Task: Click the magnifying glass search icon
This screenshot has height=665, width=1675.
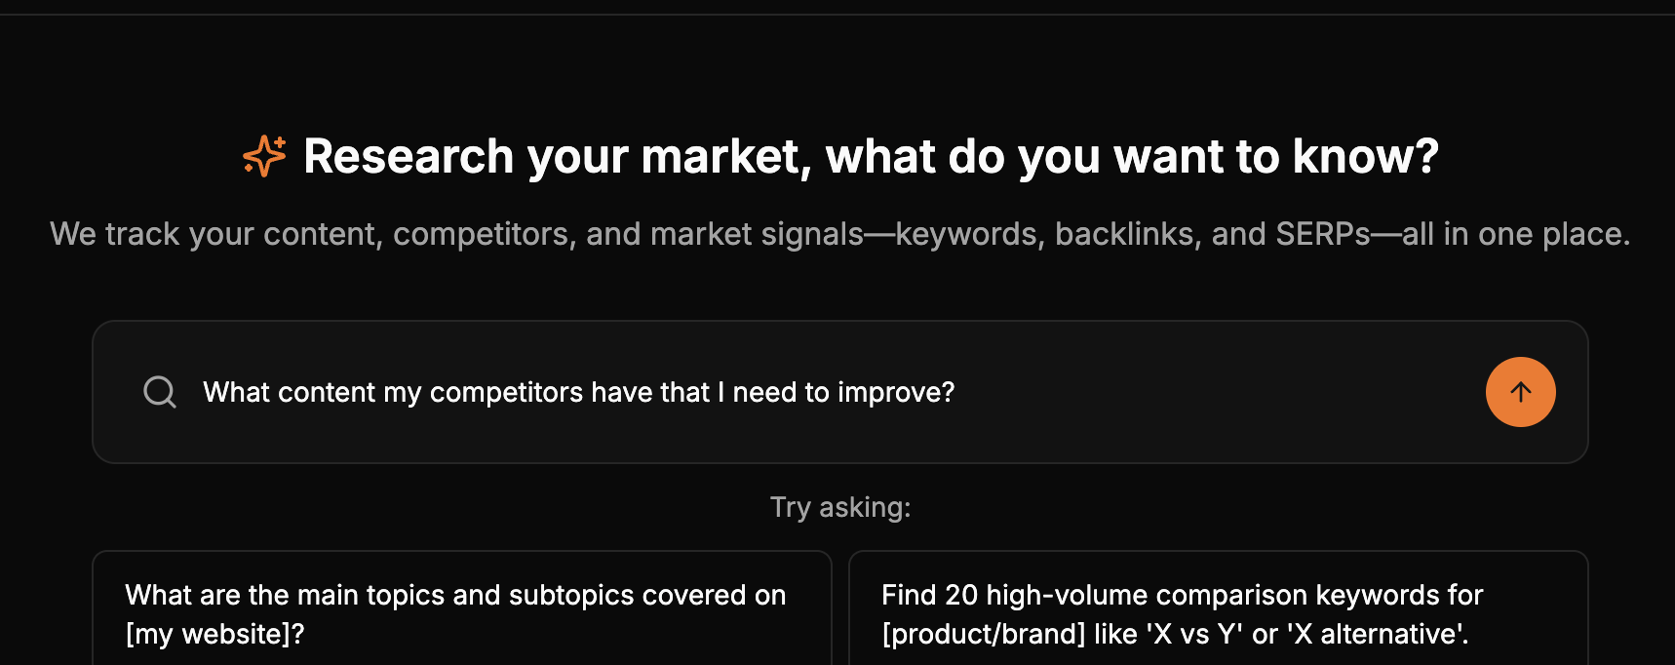Action: pyautogui.click(x=160, y=392)
